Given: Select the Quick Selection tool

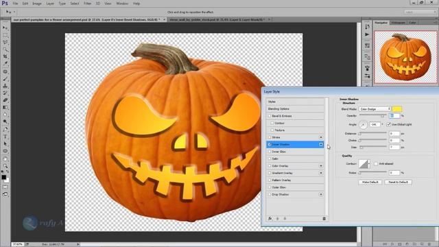Looking at the screenshot, I should click(x=5, y=49).
